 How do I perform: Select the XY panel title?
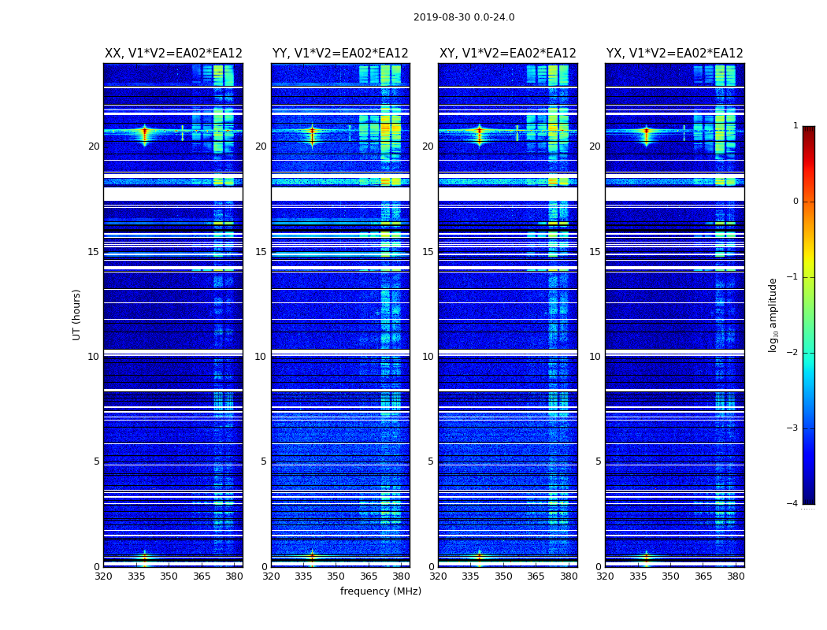tap(507, 54)
